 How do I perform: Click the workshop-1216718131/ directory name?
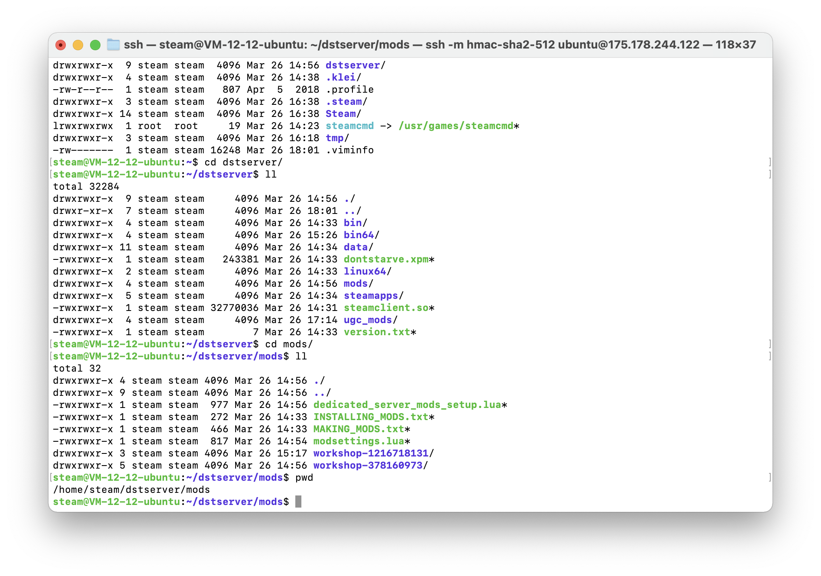tap(374, 453)
